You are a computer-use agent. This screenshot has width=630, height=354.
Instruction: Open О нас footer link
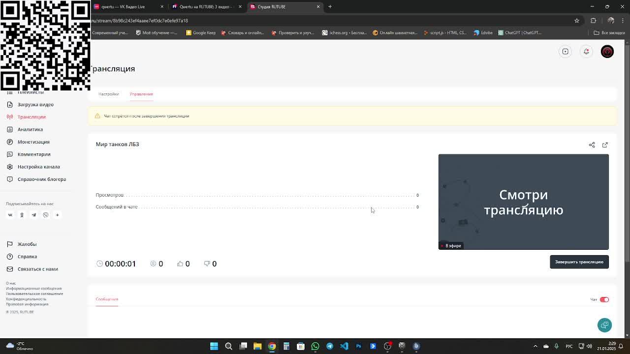point(11,283)
